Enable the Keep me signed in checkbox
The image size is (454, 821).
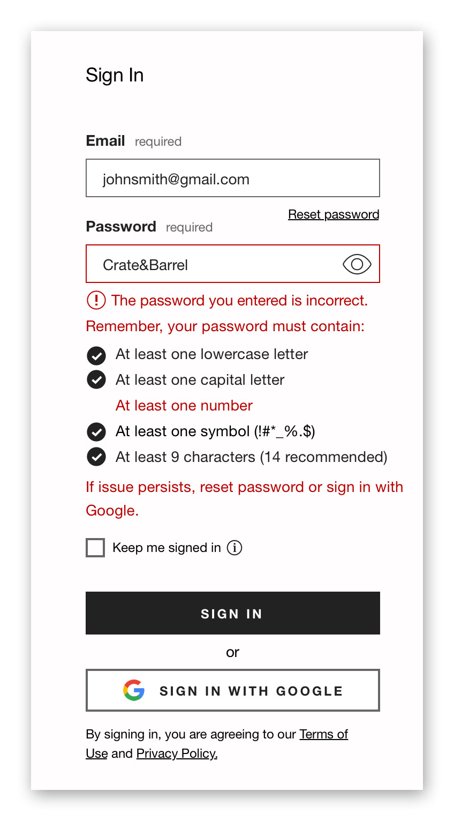95,548
